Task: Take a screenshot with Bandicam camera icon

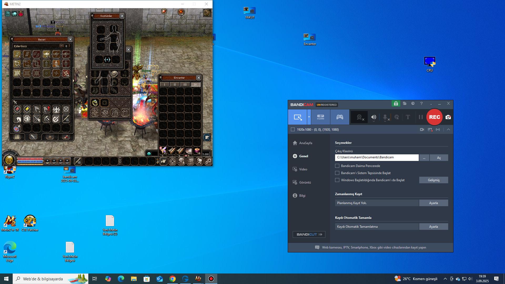Action: pos(448,117)
